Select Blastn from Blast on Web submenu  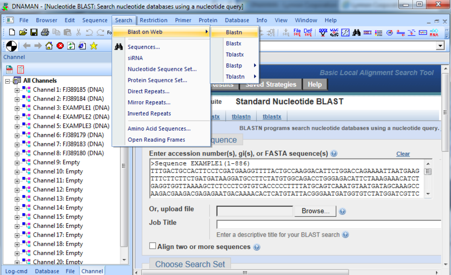[234, 32]
